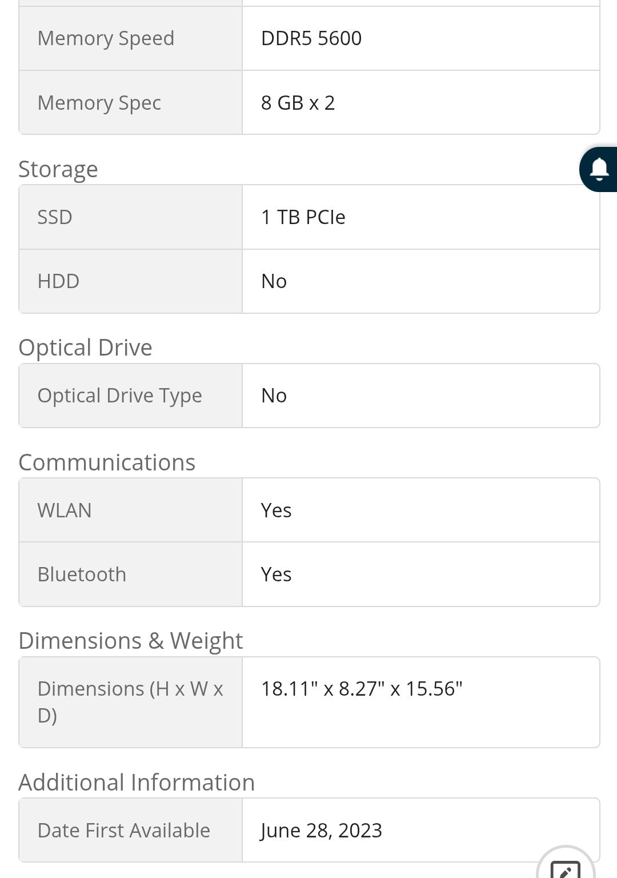Select the June 28, 2023 date value
Viewport: 617px width, 878px height.
[321, 831]
